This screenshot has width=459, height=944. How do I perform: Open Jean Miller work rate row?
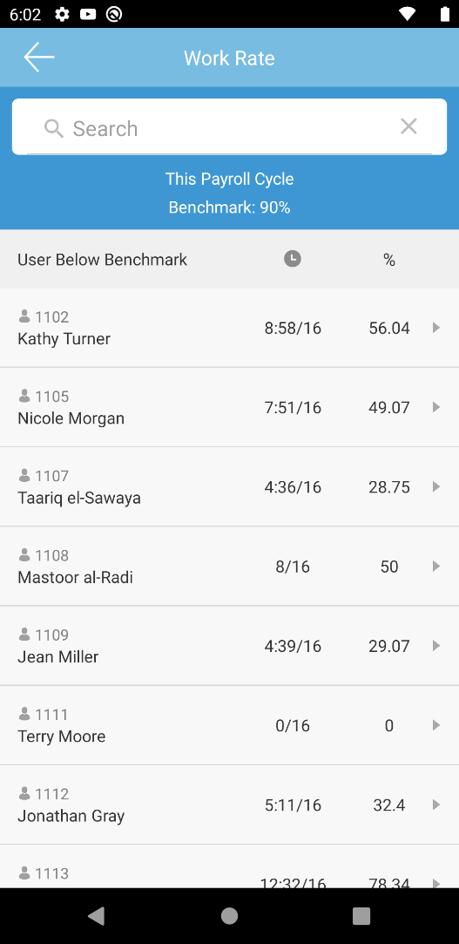click(229, 645)
